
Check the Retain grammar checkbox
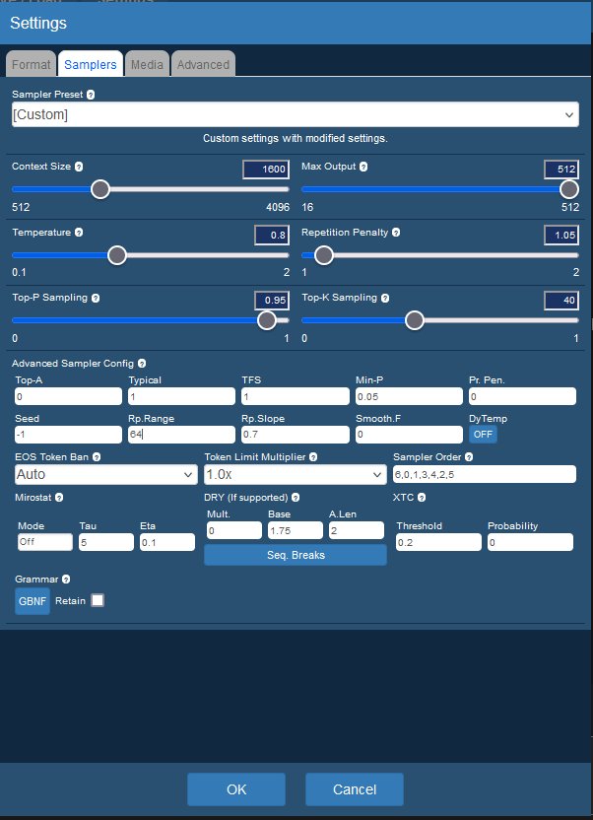tap(98, 601)
